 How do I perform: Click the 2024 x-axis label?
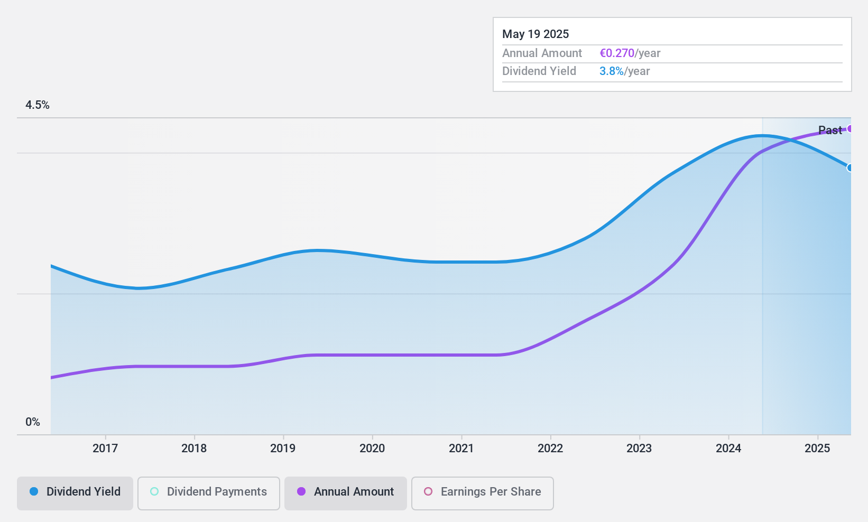point(728,449)
